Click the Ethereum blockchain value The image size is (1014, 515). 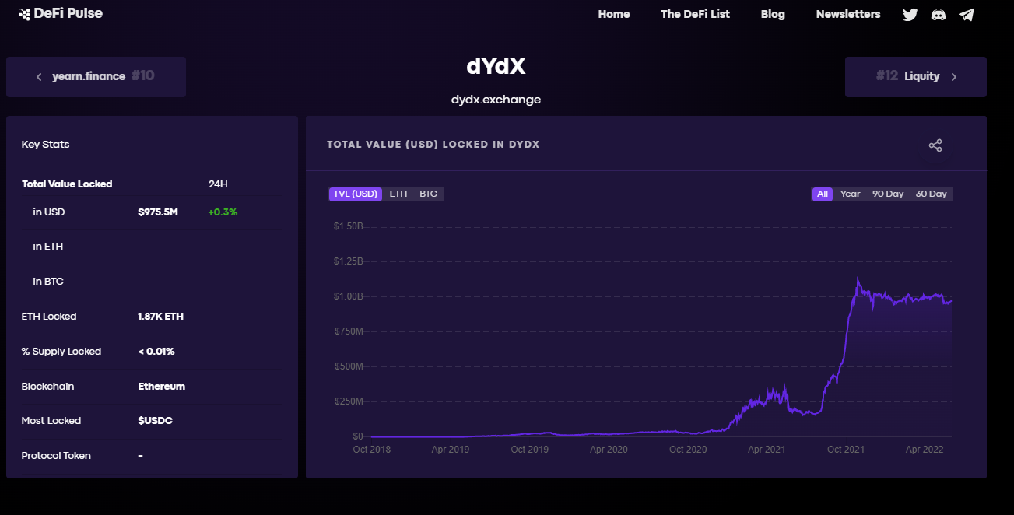[x=161, y=387]
